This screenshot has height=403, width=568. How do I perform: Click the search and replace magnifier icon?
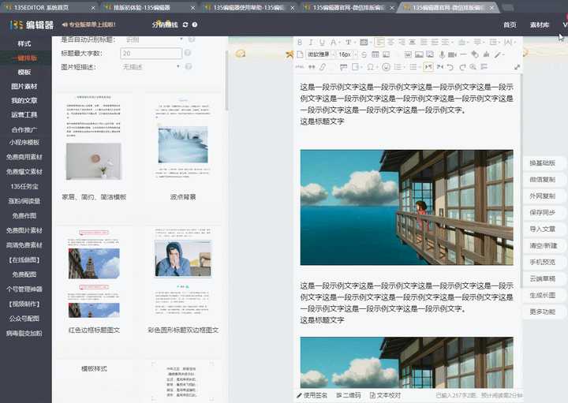tap(473, 67)
